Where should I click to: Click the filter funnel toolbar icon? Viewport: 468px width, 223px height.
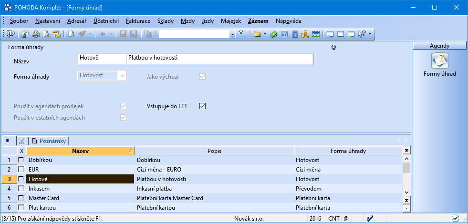(x=243, y=34)
